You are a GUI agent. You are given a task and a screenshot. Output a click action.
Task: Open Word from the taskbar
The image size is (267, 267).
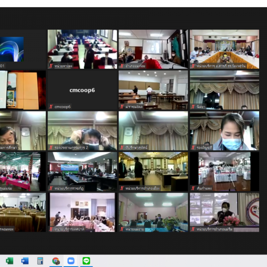tap(25, 261)
